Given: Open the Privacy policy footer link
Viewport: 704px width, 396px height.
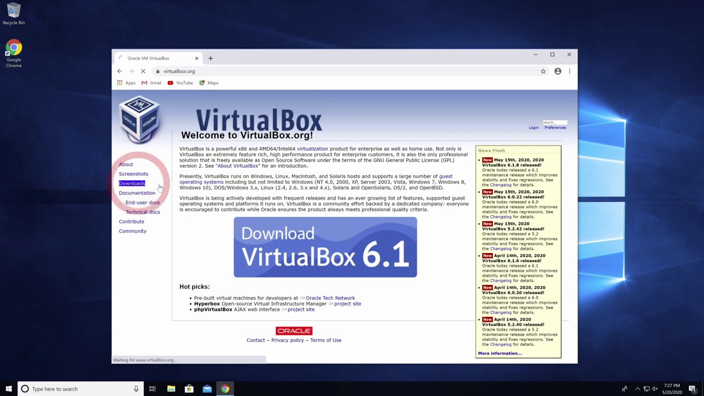Looking at the screenshot, I should tap(287, 340).
